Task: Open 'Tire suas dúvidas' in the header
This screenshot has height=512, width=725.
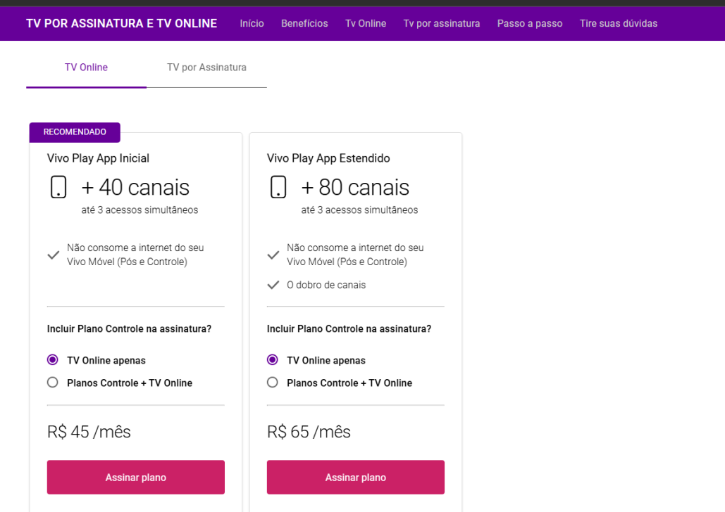Action: tap(619, 23)
